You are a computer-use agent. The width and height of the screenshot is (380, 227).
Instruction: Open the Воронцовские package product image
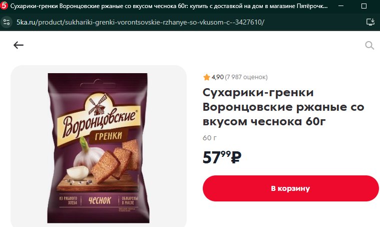click(98, 148)
